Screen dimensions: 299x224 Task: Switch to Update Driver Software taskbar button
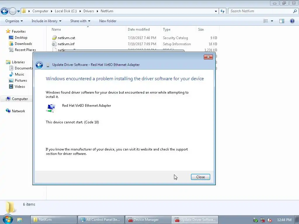pyautogui.click(x=195, y=220)
